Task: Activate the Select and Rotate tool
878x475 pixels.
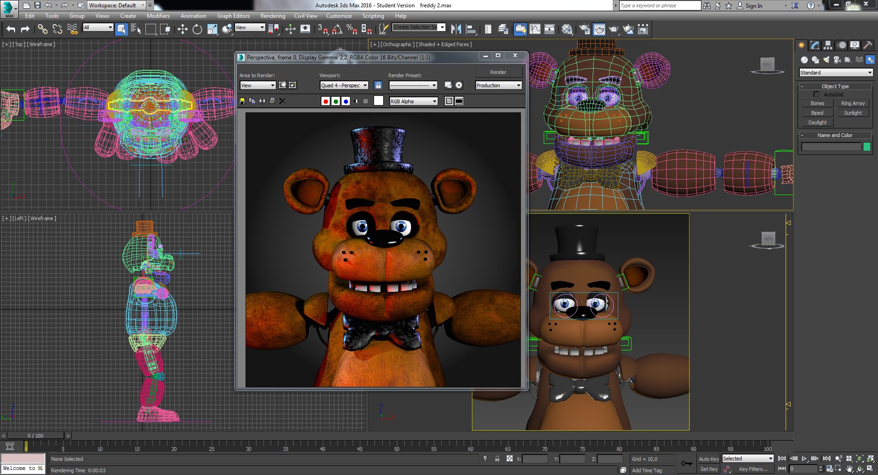Action: (x=197, y=30)
